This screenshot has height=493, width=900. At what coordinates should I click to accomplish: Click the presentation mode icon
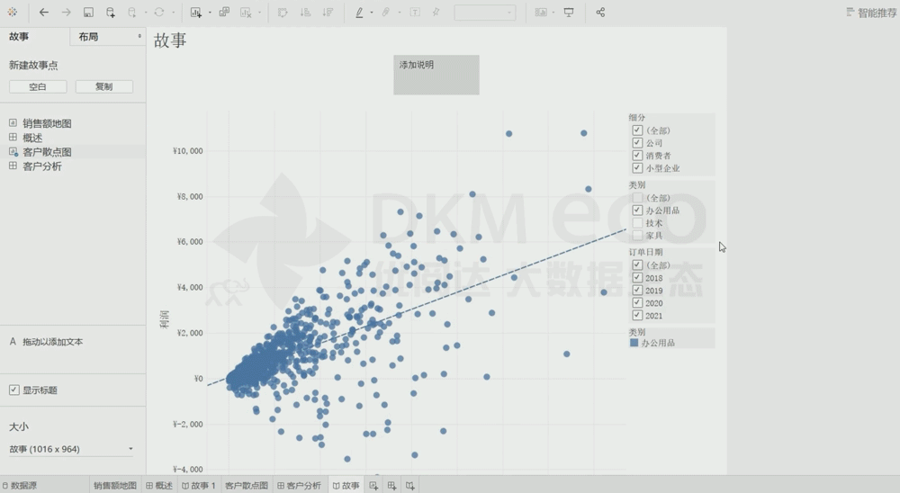[x=568, y=13]
